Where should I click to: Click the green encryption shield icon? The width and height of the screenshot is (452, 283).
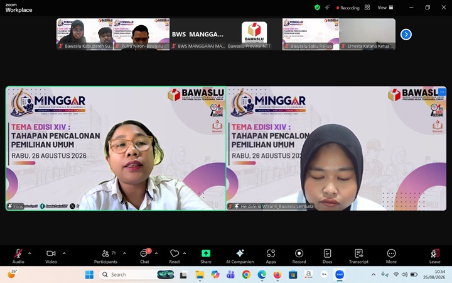[x=317, y=8]
